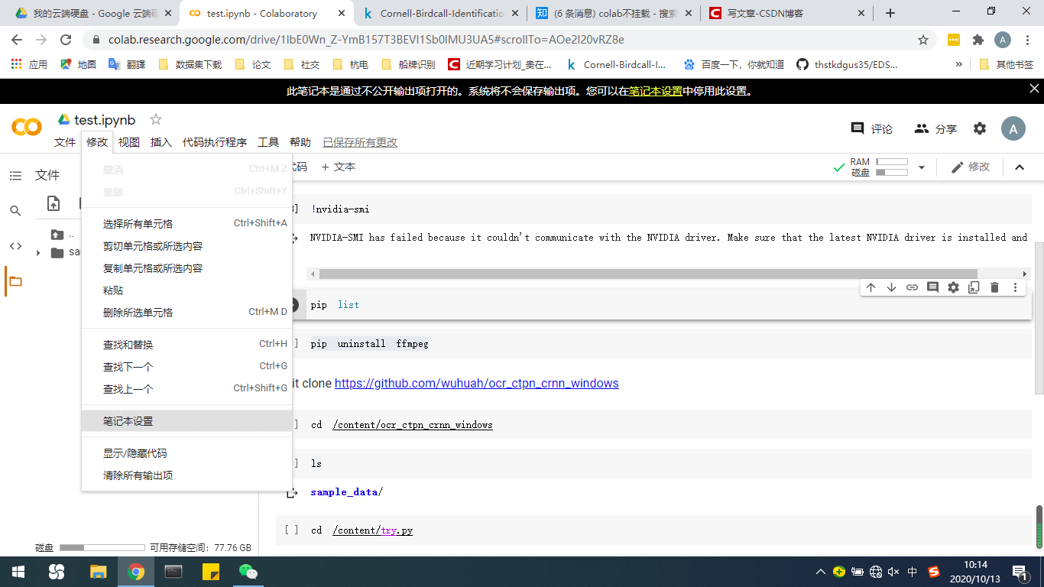Copy link to cell icon
The width and height of the screenshot is (1044, 587).
click(x=912, y=287)
